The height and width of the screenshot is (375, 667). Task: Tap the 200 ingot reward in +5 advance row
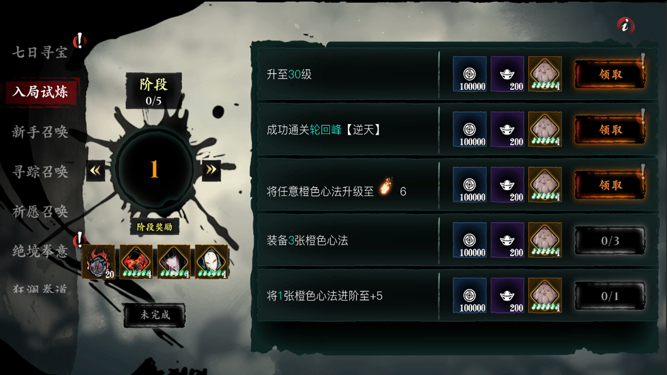(x=507, y=295)
